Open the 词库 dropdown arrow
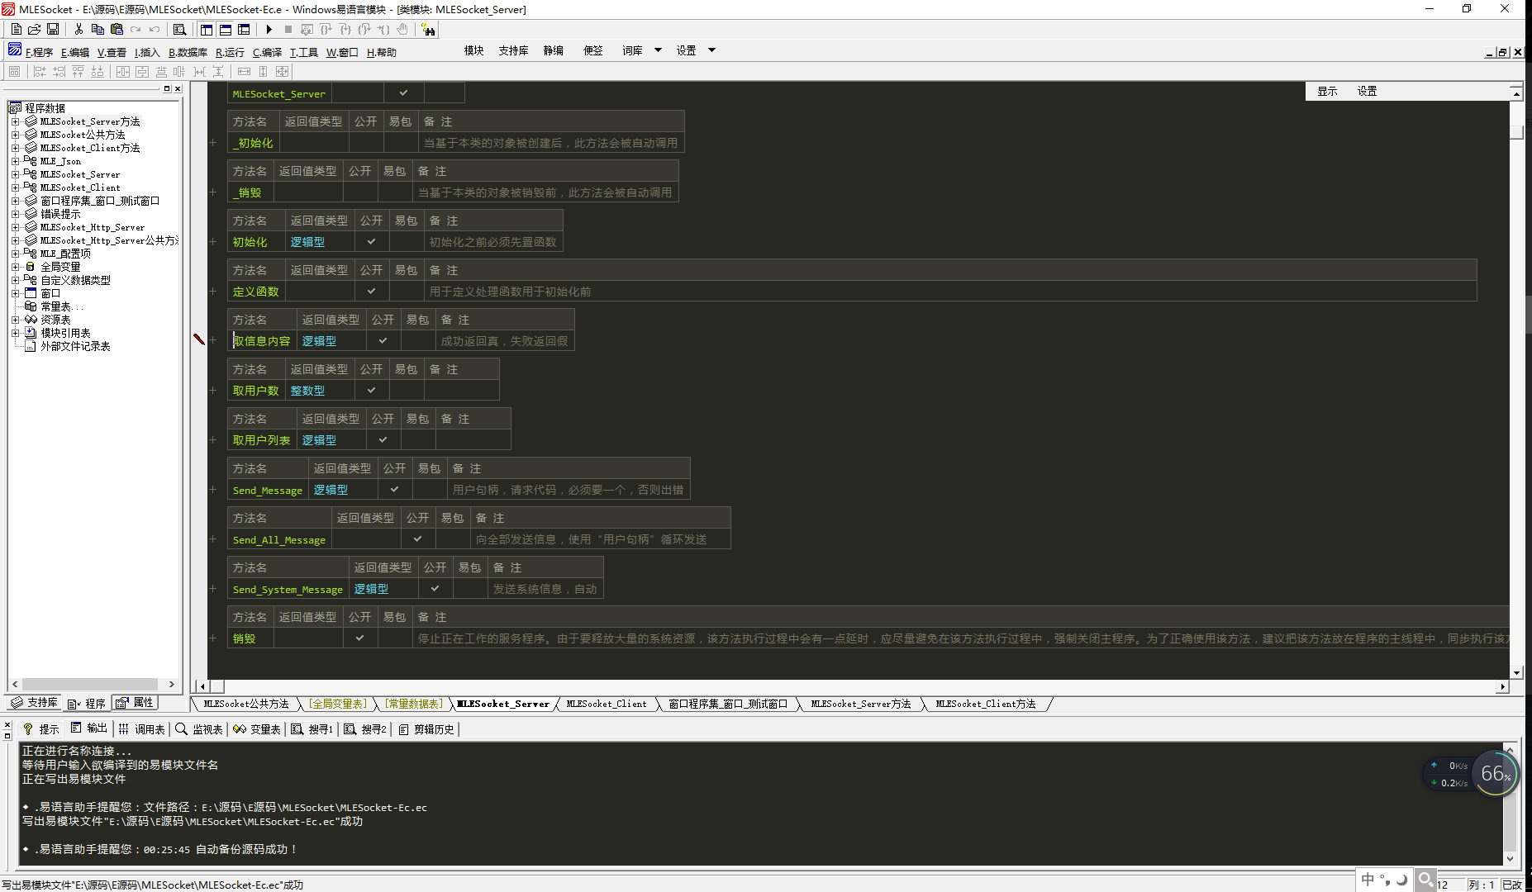1532x892 pixels. coord(658,50)
